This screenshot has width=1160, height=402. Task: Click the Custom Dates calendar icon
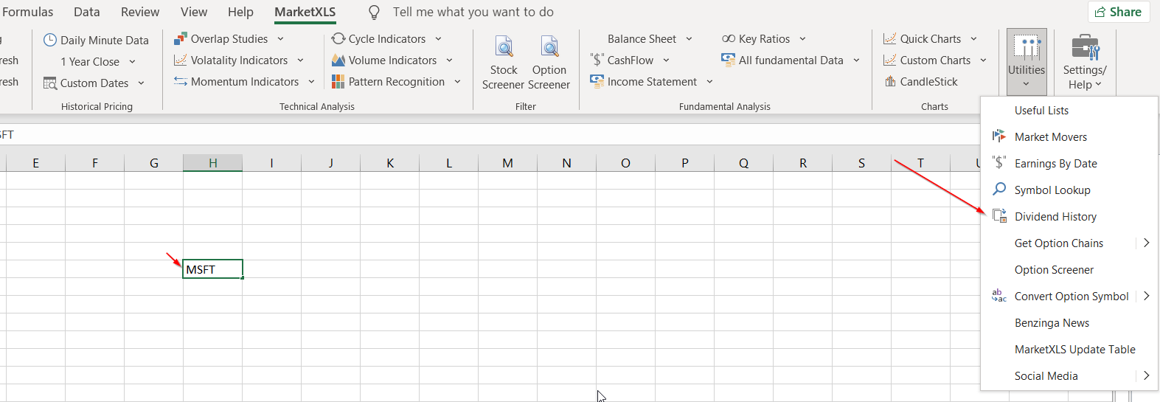tap(50, 83)
